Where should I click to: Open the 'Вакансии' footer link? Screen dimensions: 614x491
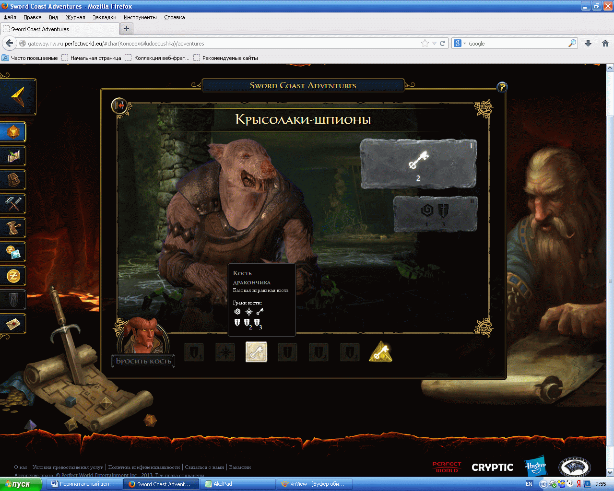coord(240,467)
